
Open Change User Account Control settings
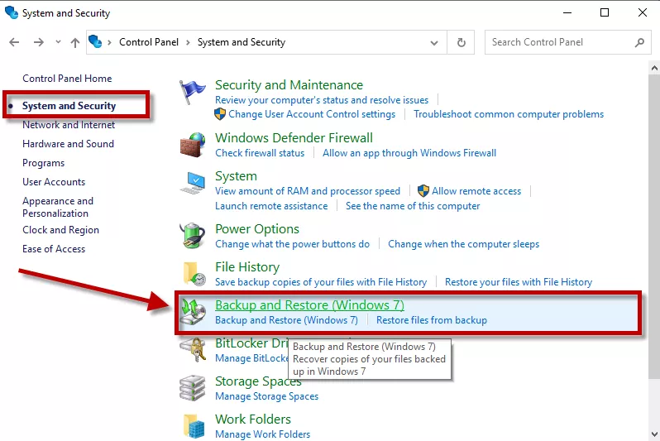click(x=312, y=114)
